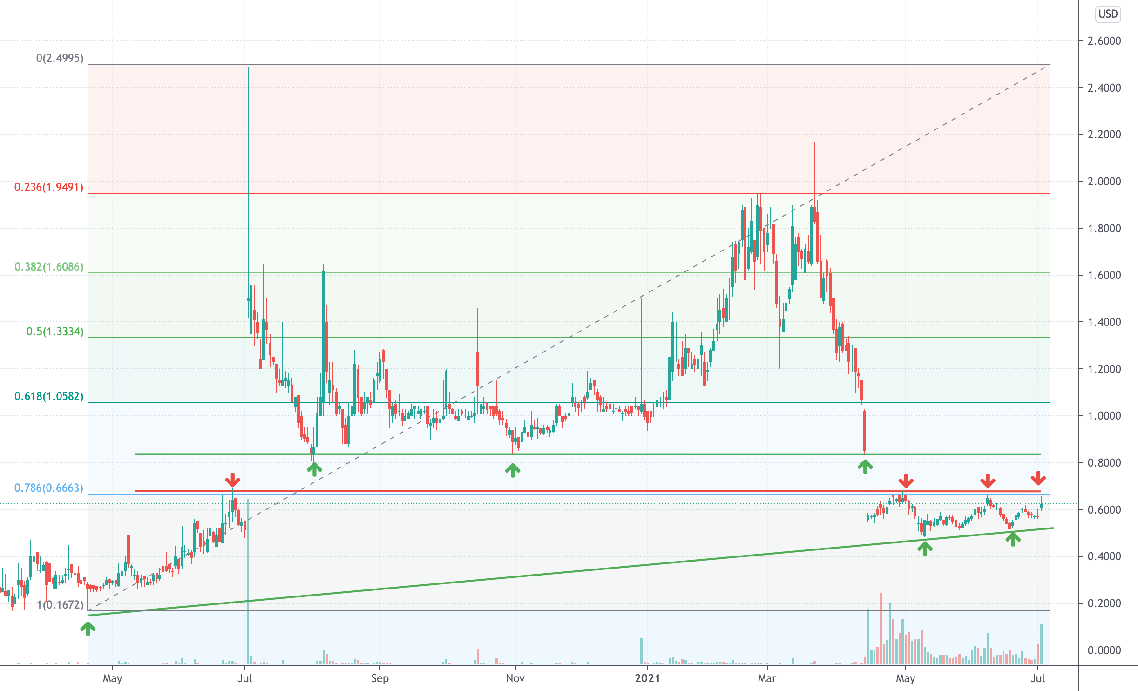Click the 2.4000 price axis label
Screen dimensions: 1138x691
[x=1104, y=88]
